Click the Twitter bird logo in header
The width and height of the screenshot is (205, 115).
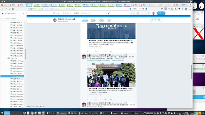109,13
